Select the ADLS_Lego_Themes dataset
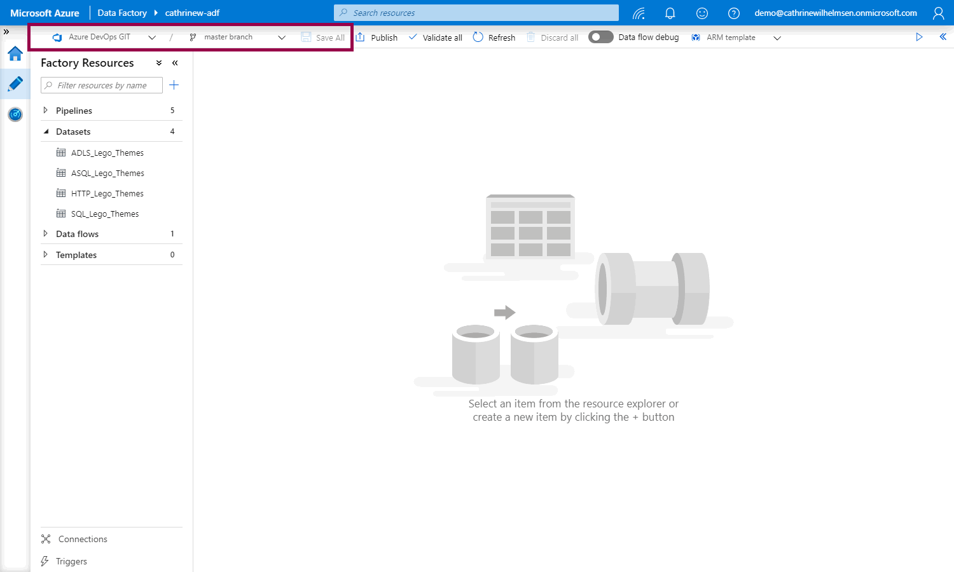This screenshot has width=954, height=572. click(x=107, y=153)
